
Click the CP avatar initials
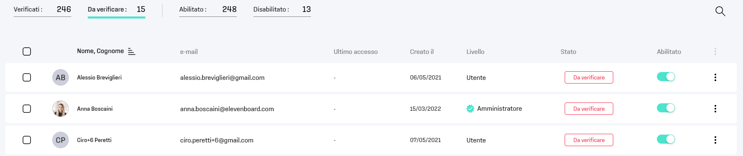coord(61,140)
